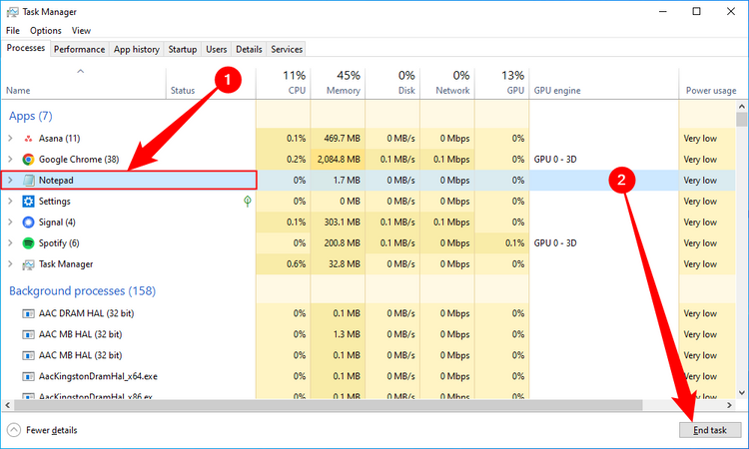Viewport: 749px width, 449px height.
Task: Switch to the Services tab
Action: pyautogui.click(x=287, y=49)
